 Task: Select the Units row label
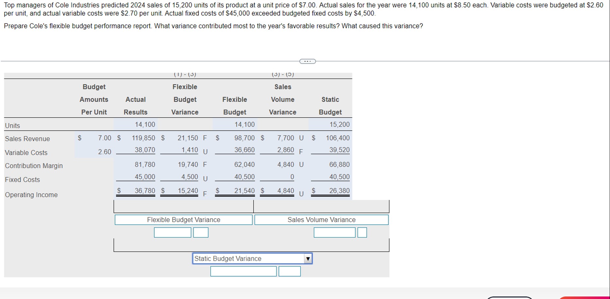(x=12, y=126)
